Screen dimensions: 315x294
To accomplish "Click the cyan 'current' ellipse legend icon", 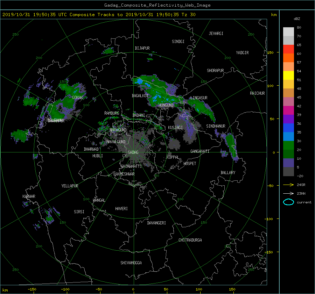I will pyautogui.click(x=288, y=202).
